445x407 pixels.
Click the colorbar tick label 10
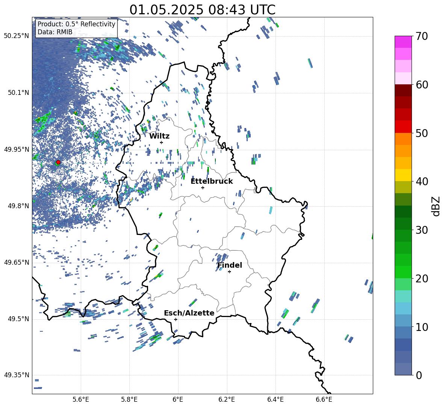(422, 327)
